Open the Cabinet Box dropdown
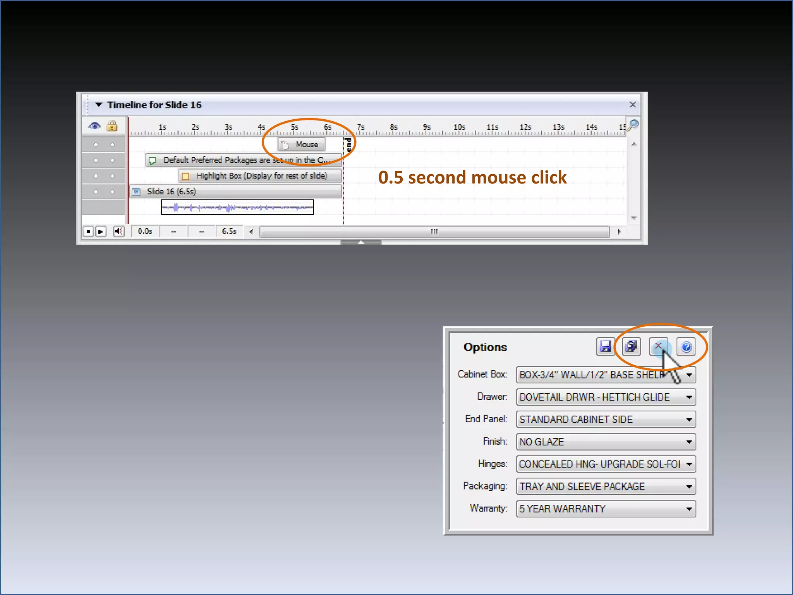This screenshot has height=595, width=793. (x=606, y=375)
